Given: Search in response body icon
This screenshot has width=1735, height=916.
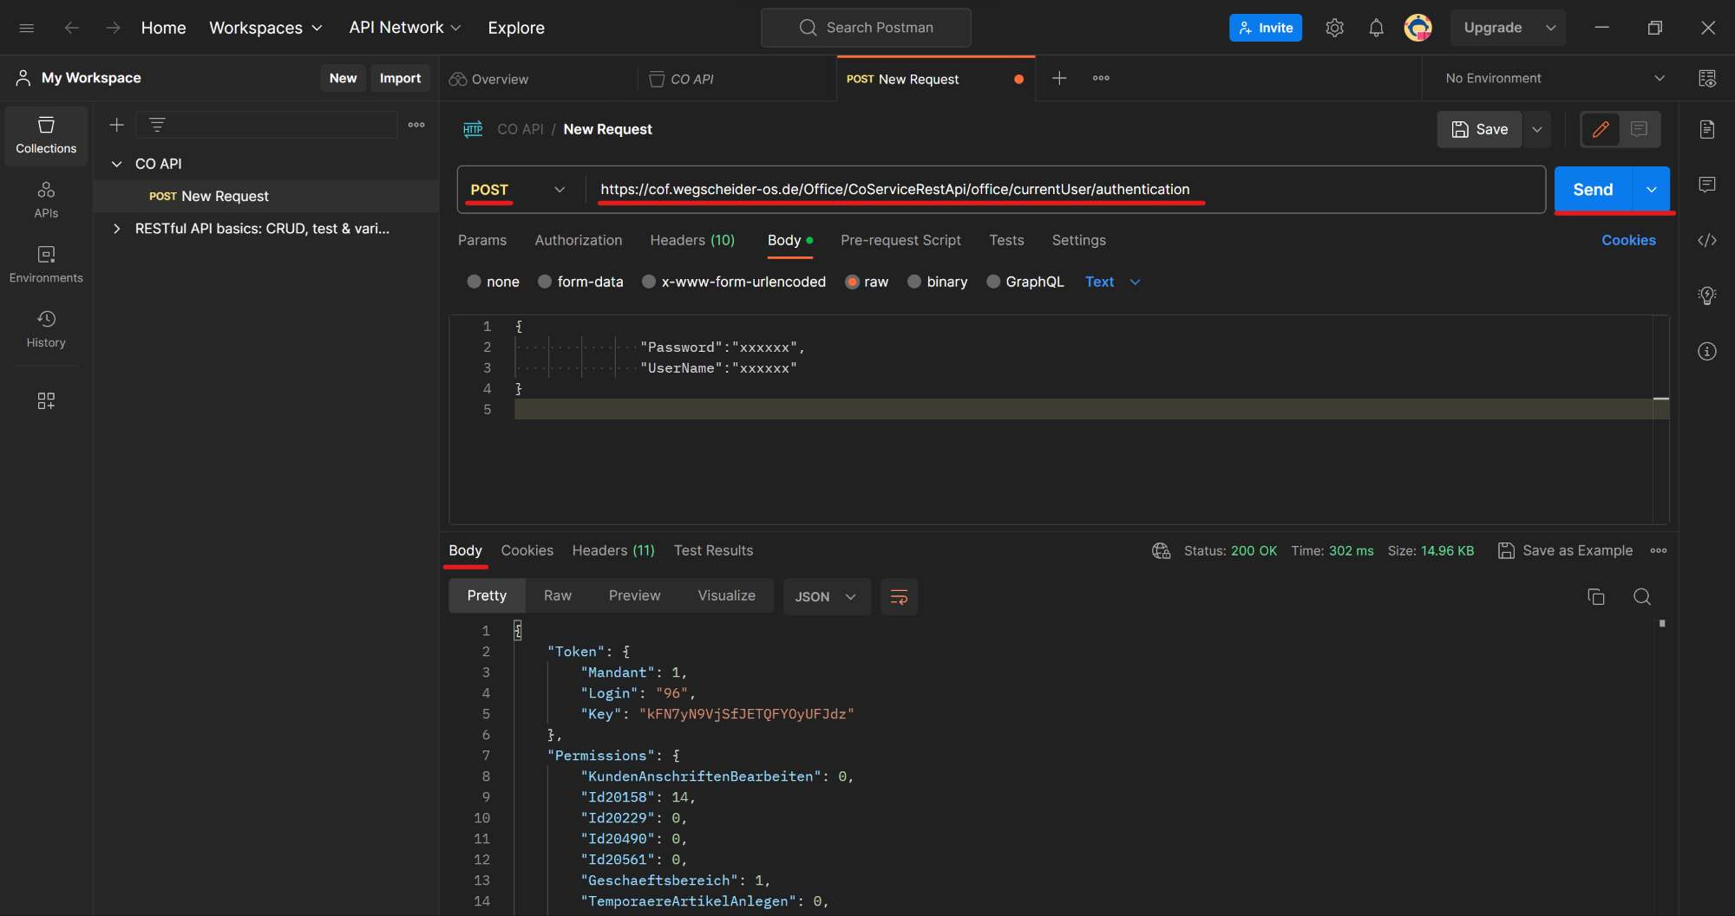Looking at the screenshot, I should point(1642,596).
